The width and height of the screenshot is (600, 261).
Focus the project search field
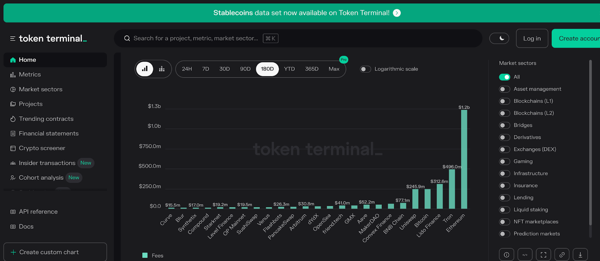tap(195, 38)
